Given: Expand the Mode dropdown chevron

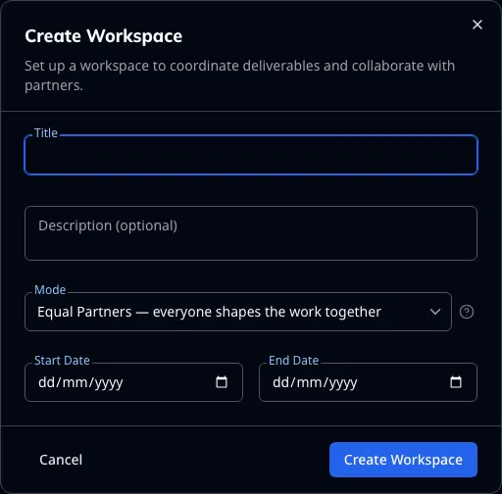Looking at the screenshot, I should [x=435, y=312].
